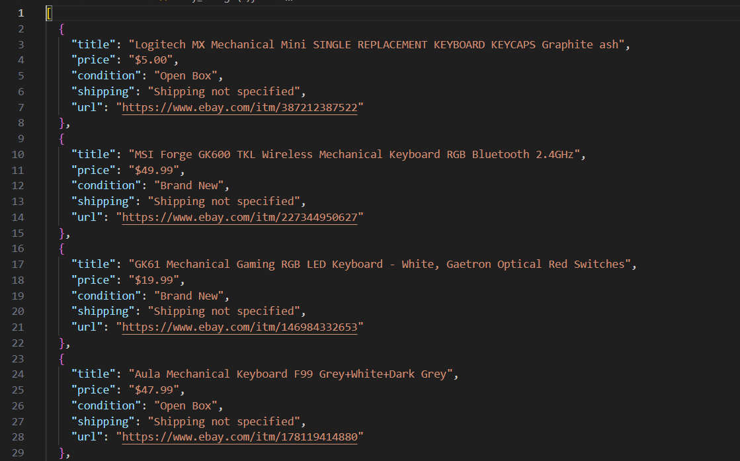Click the Aula Mechanical Keyboard F99 title
The image size is (740, 461).
tap(290, 374)
